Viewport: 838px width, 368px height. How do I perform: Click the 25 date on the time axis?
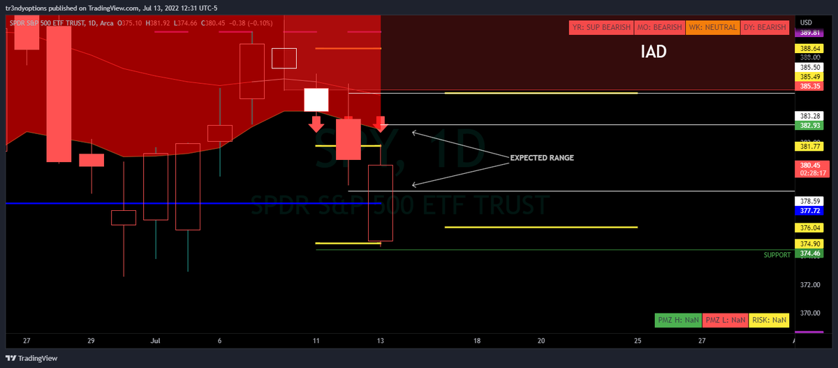pos(638,341)
